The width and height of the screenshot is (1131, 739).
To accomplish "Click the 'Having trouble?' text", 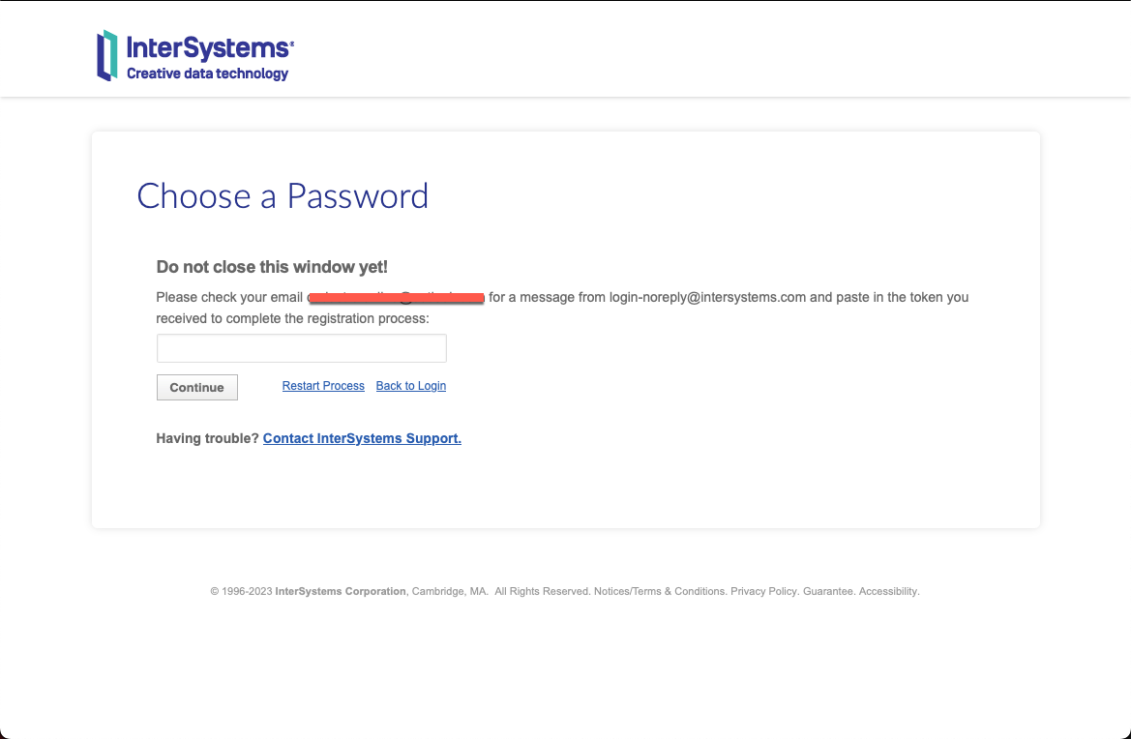I will 207,438.
